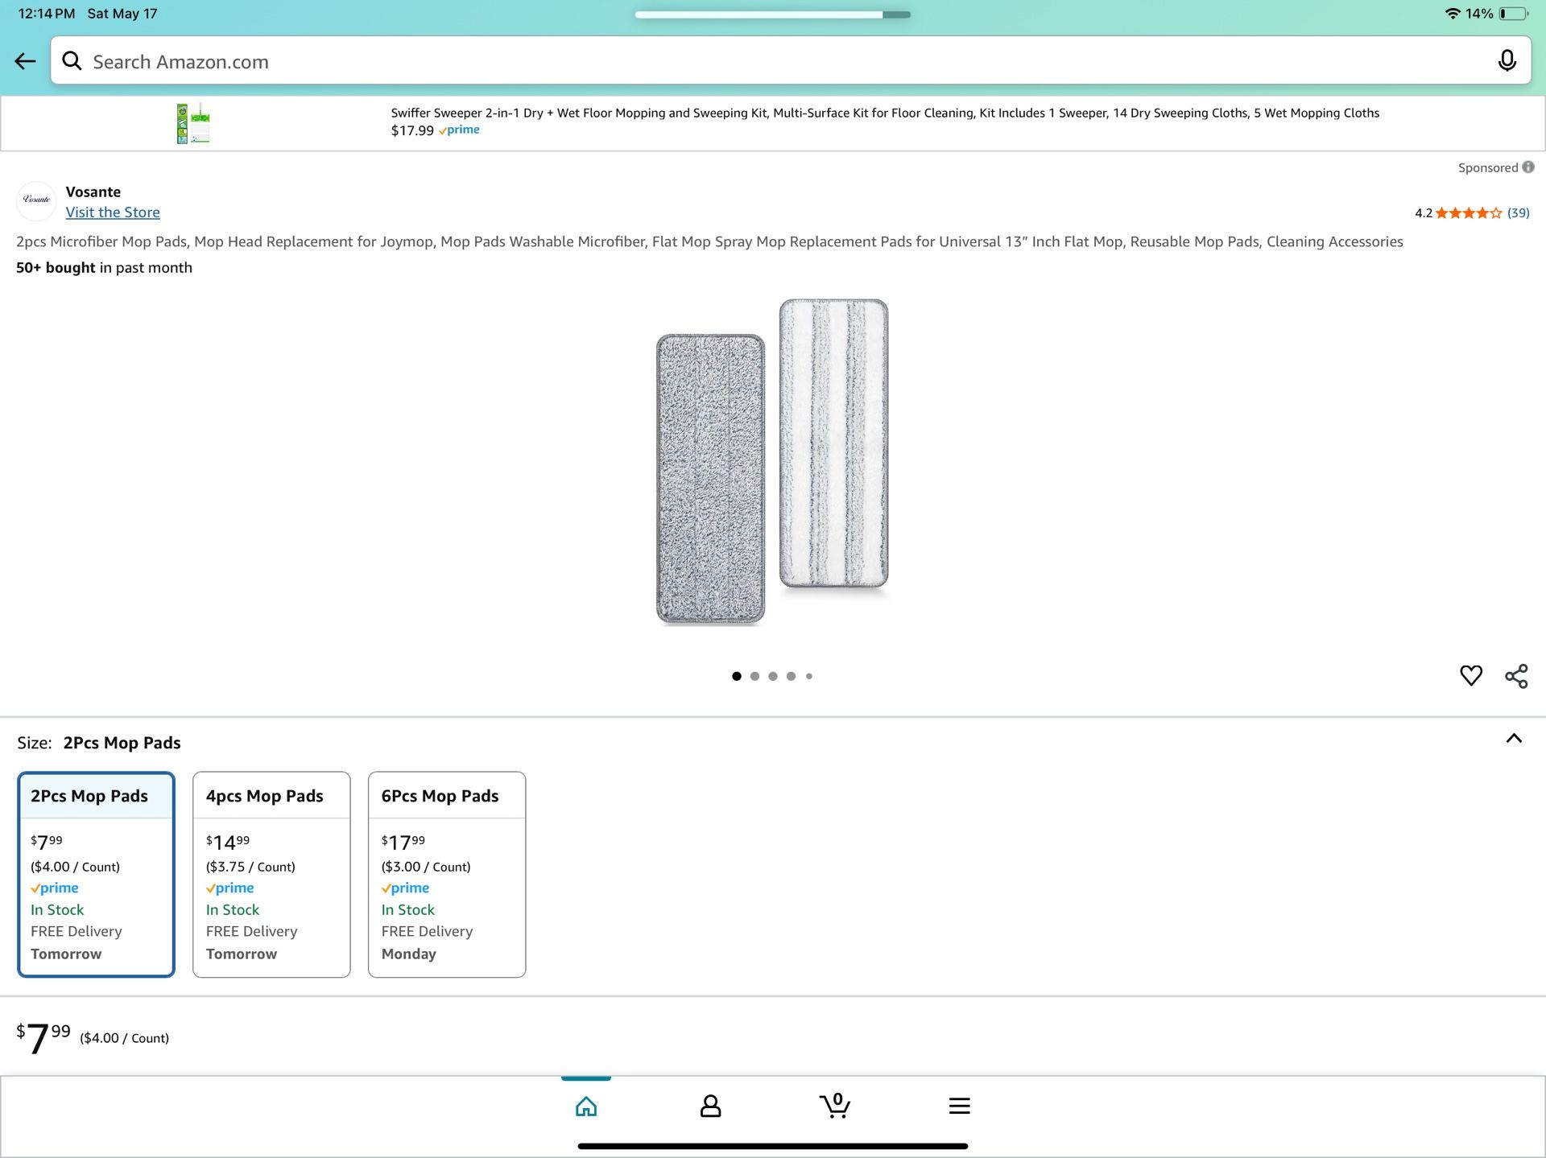The image size is (1546, 1158).
Task: Jump to third image dot
Action: (773, 676)
